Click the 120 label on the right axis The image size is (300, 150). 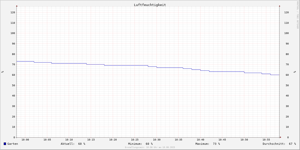[x=286, y=12]
